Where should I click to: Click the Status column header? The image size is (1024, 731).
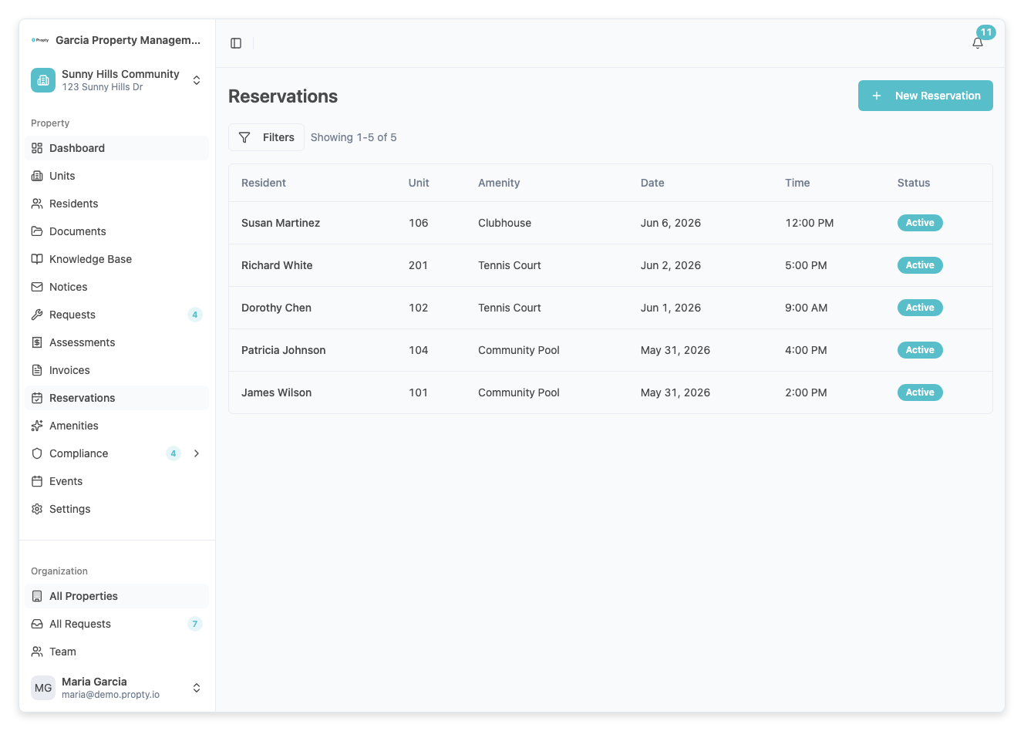(914, 183)
